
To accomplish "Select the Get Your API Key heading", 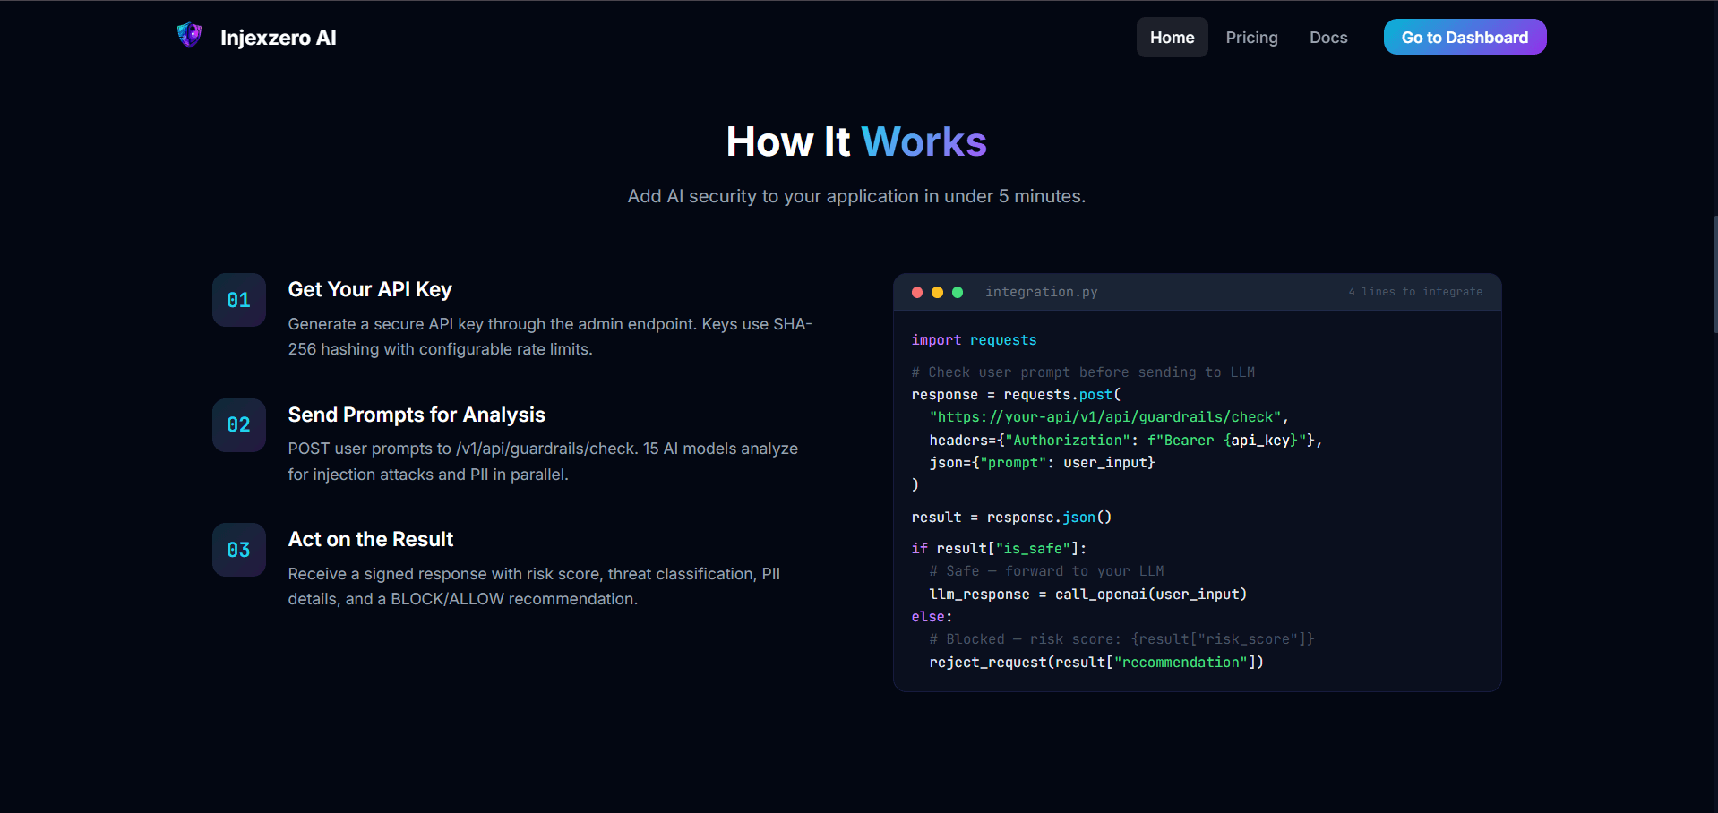I will pyautogui.click(x=370, y=289).
